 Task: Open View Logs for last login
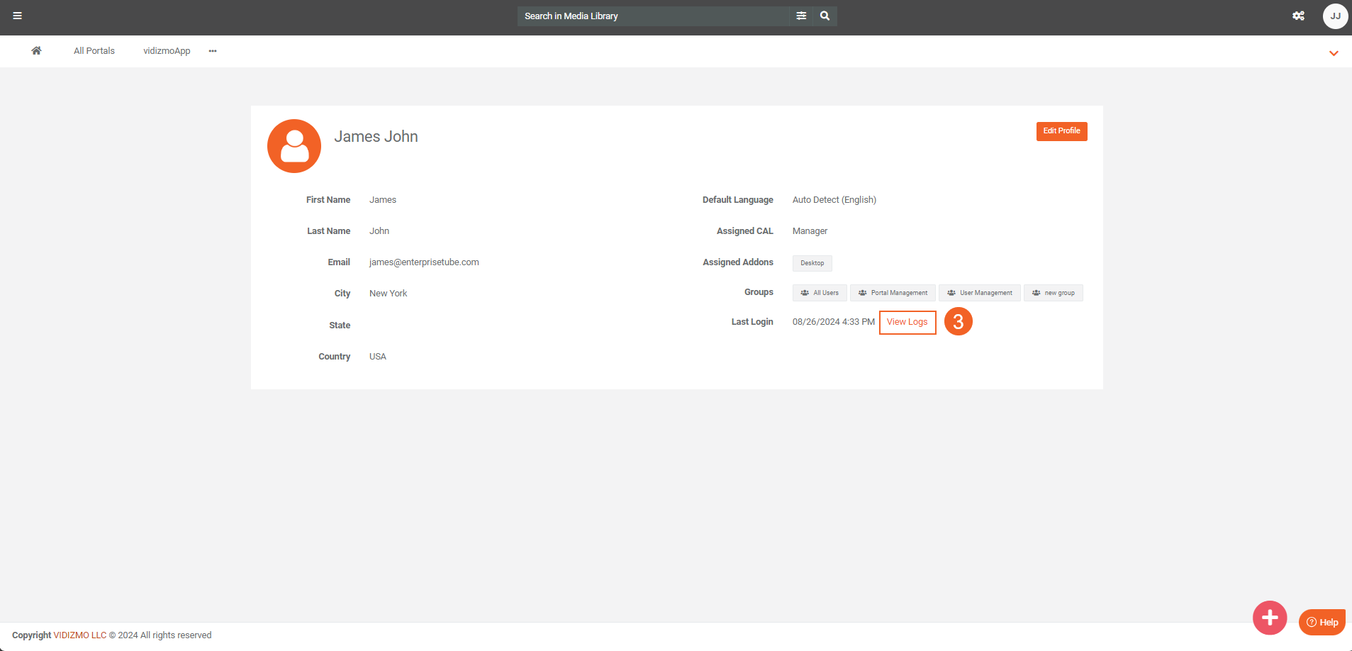click(907, 322)
